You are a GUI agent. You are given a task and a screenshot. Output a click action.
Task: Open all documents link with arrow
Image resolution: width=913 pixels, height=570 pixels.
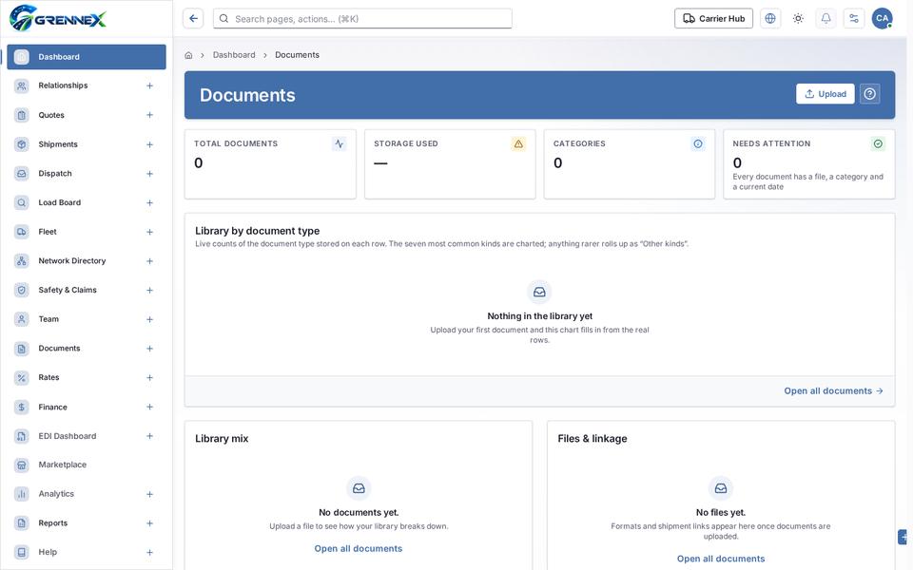(x=833, y=390)
